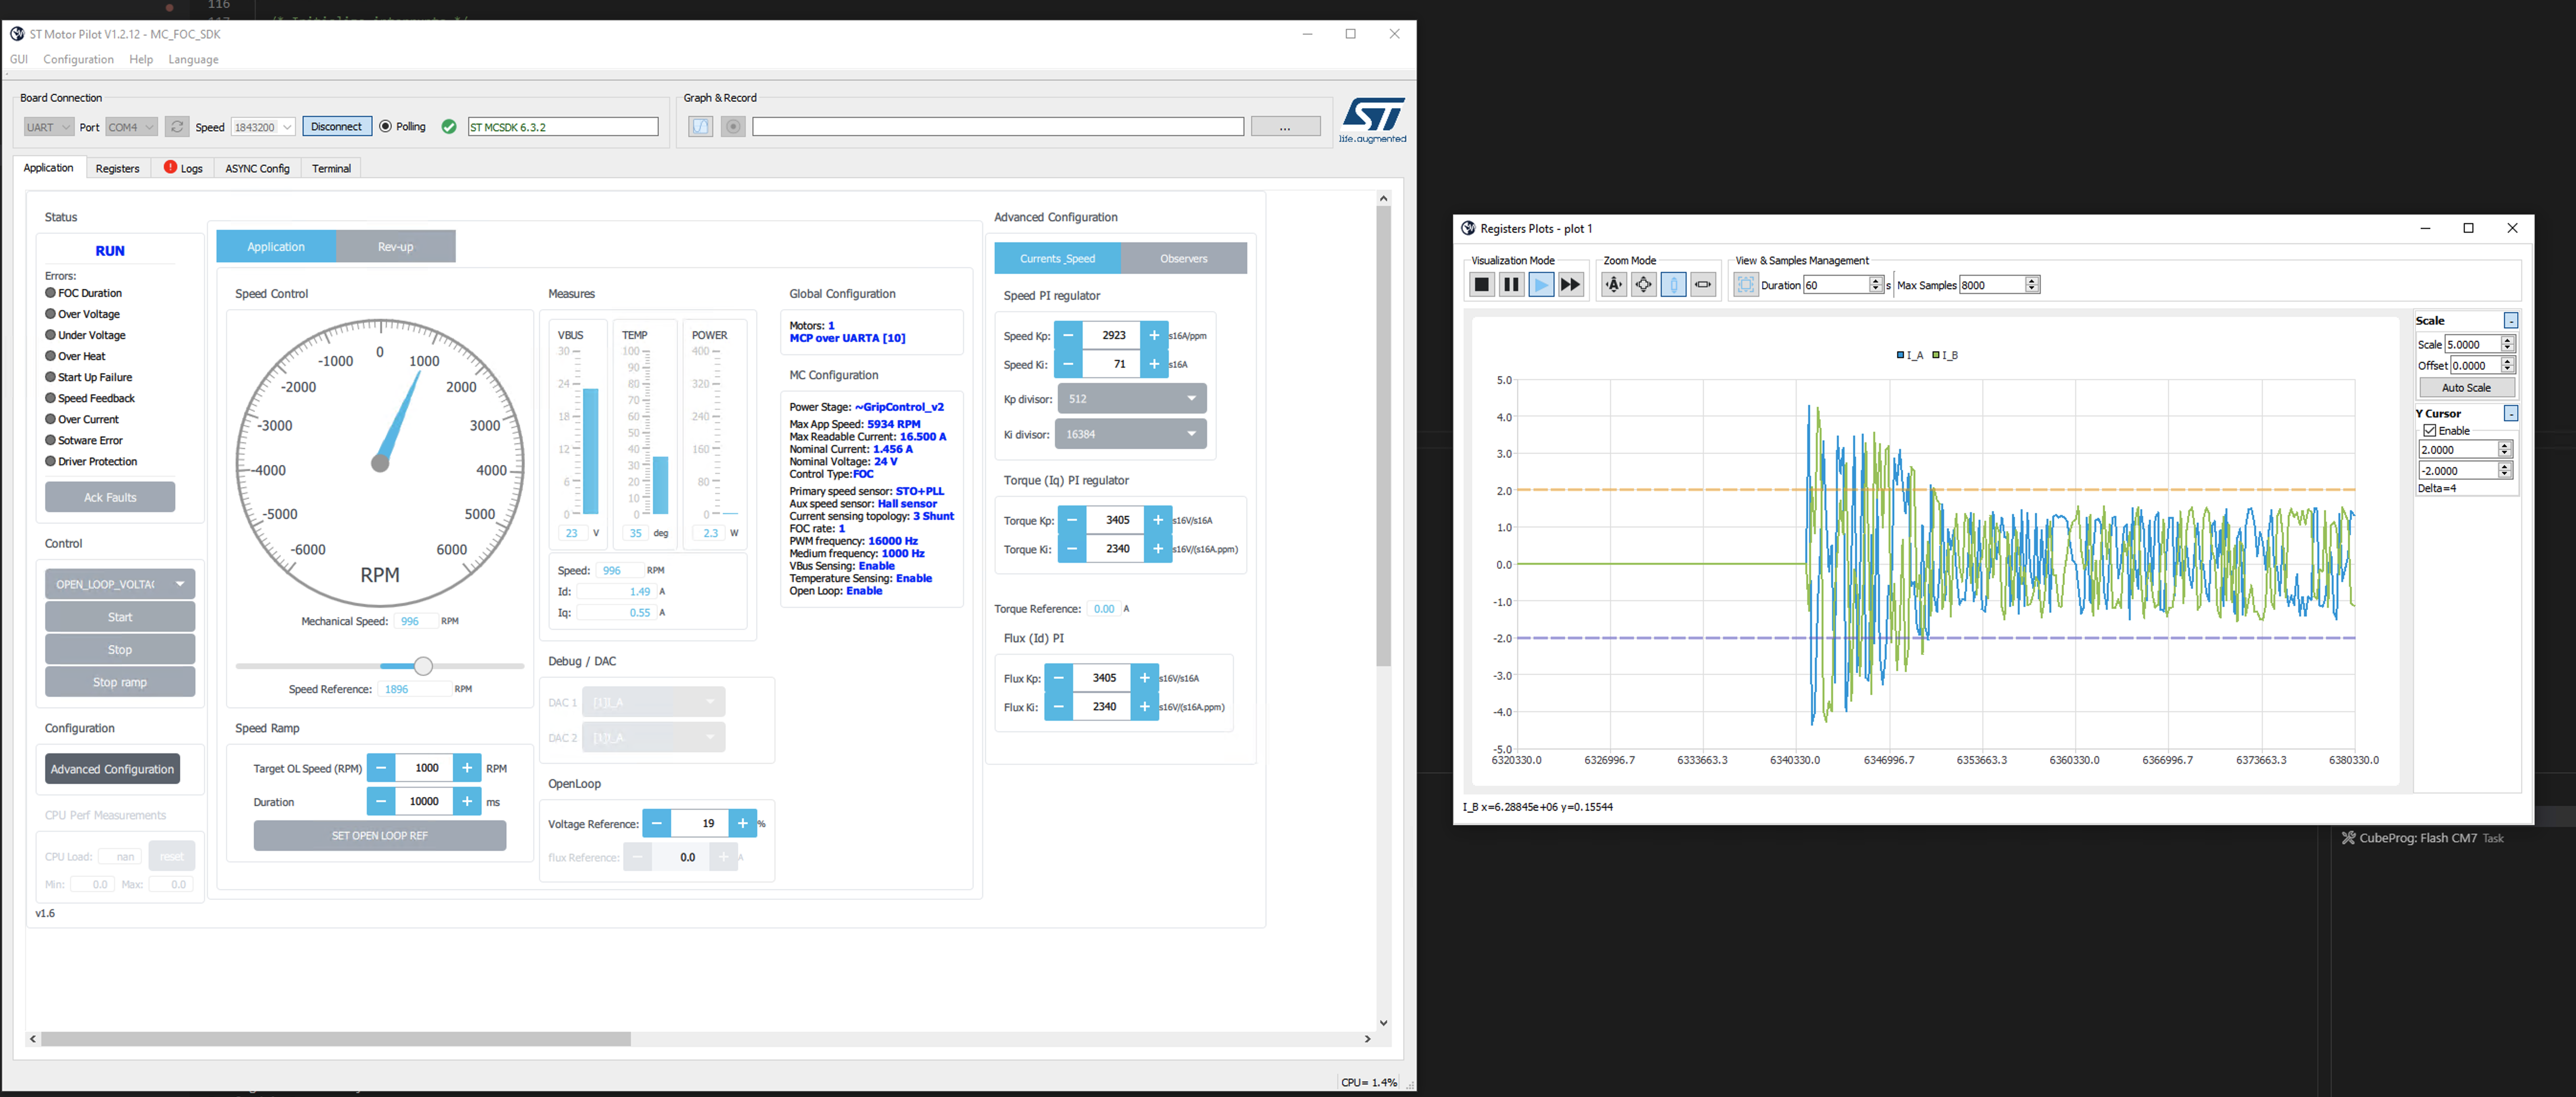
Task: Toggle the I_B trace in the plot legend
Action: [x=1947, y=354]
